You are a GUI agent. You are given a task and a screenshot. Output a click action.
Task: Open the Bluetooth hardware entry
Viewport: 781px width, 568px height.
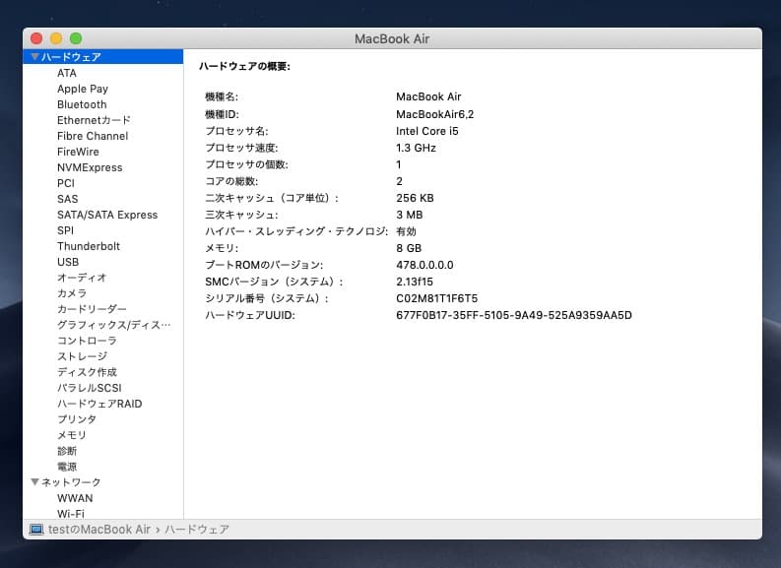(82, 104)
